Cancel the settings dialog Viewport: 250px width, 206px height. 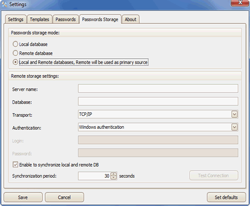coord(65,197)
